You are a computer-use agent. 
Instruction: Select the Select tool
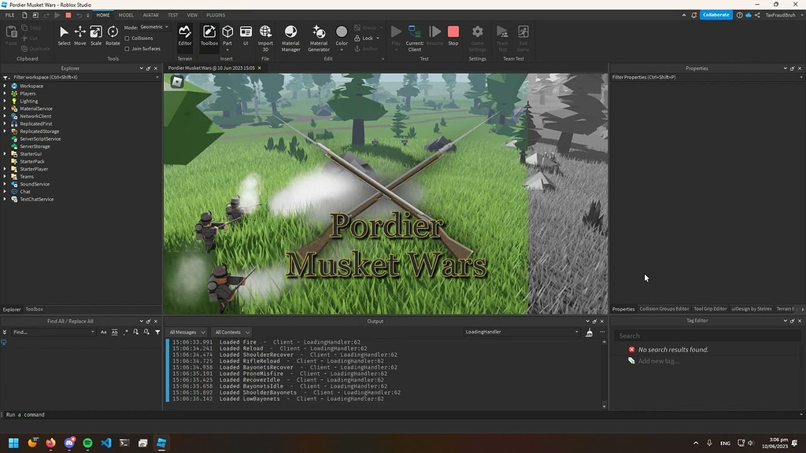(x=64, y=36)
